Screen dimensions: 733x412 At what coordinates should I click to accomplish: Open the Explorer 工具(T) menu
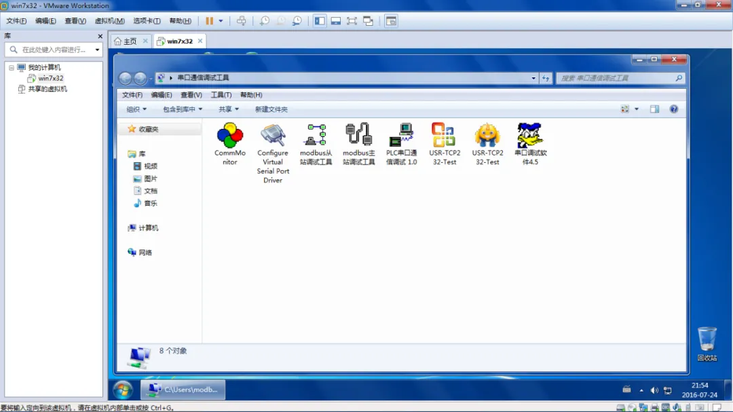[x=221, y=95]
